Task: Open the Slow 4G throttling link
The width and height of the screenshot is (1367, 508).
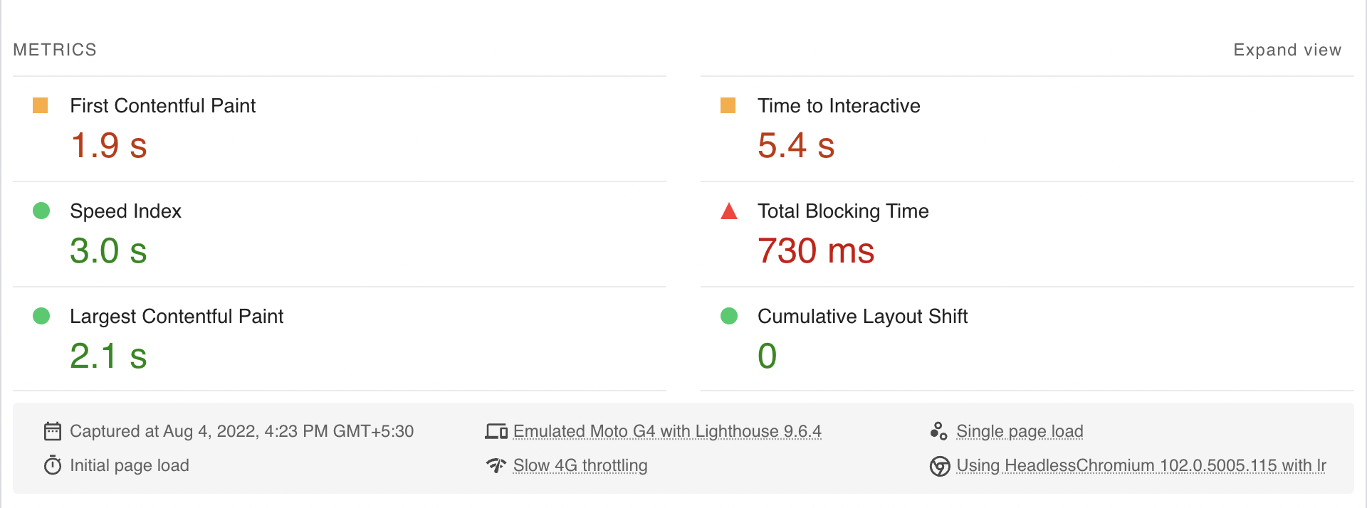Action: click(x=580, y=465)
